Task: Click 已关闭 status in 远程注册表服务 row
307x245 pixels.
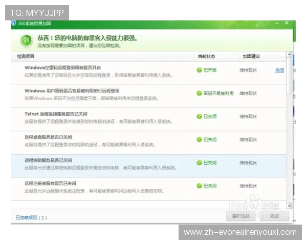Action: click(210, 186)
